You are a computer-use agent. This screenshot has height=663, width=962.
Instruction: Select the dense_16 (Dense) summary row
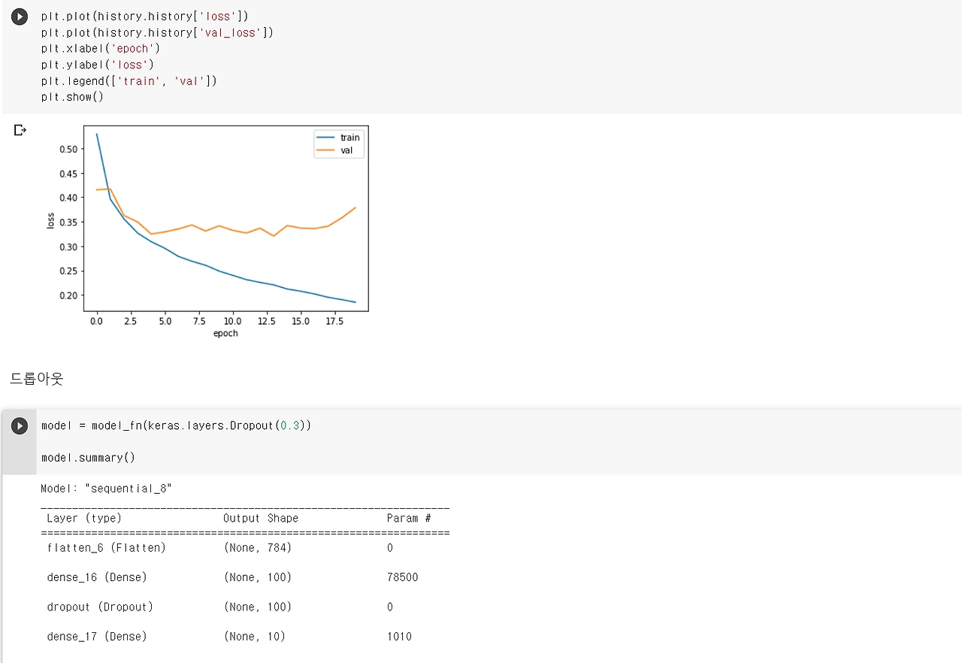coord(245,577)
